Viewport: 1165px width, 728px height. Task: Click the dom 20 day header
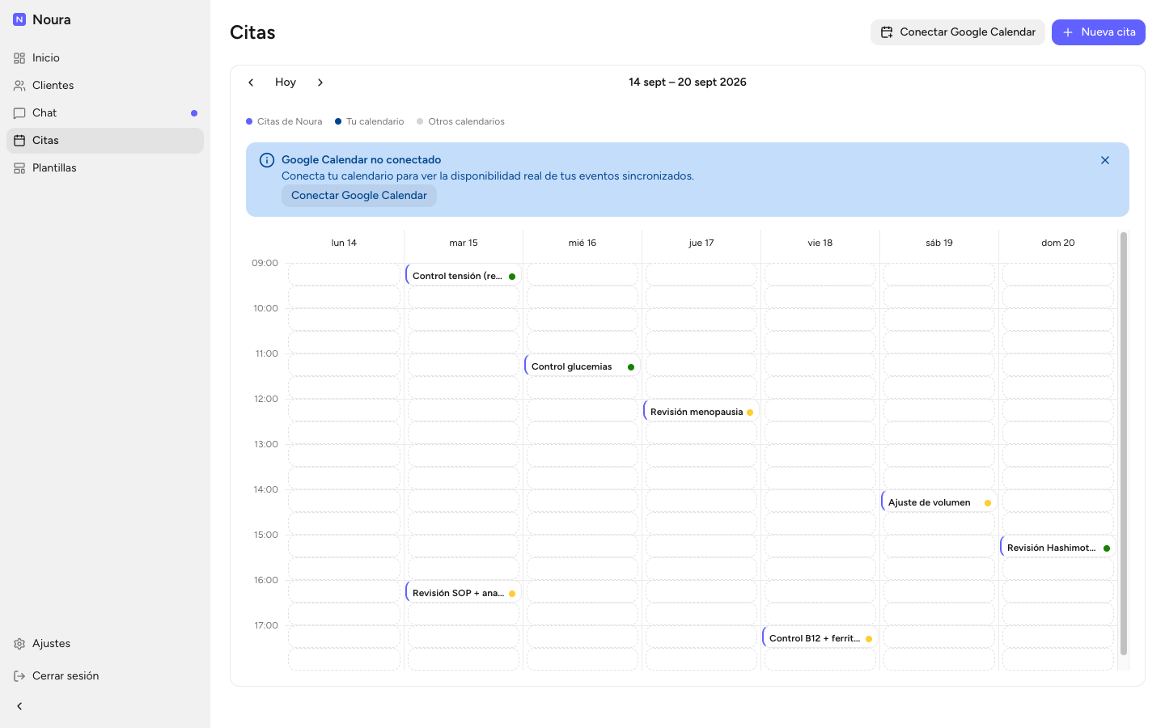click(x=1058, y=243)
